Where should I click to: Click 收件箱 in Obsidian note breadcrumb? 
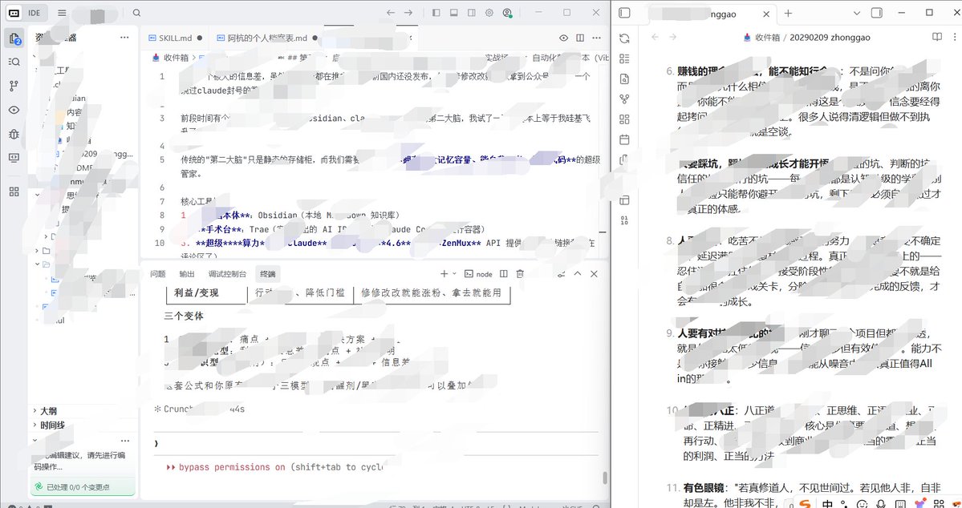click(x=768, y=38)
